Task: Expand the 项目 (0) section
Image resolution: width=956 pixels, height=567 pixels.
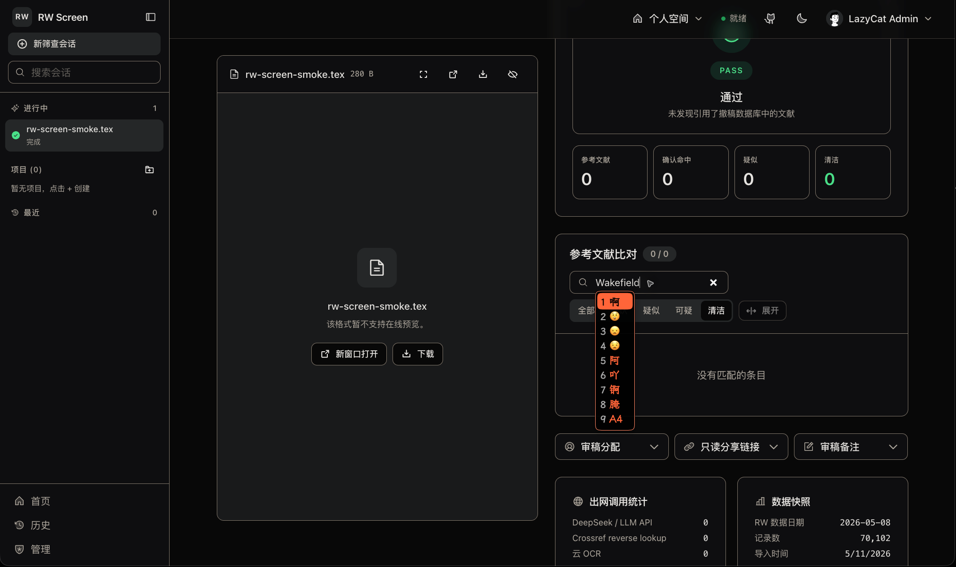Action: (x=26, y=169)
